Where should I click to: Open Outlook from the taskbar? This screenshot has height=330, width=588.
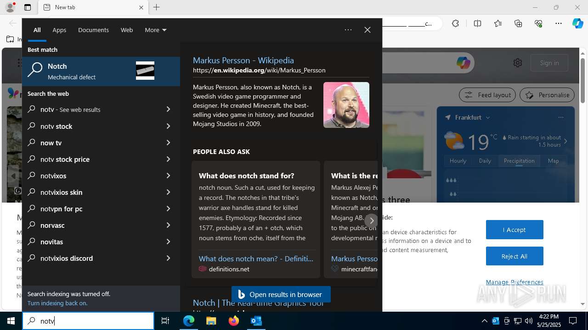pyautogui.click(x=256, y=321)
